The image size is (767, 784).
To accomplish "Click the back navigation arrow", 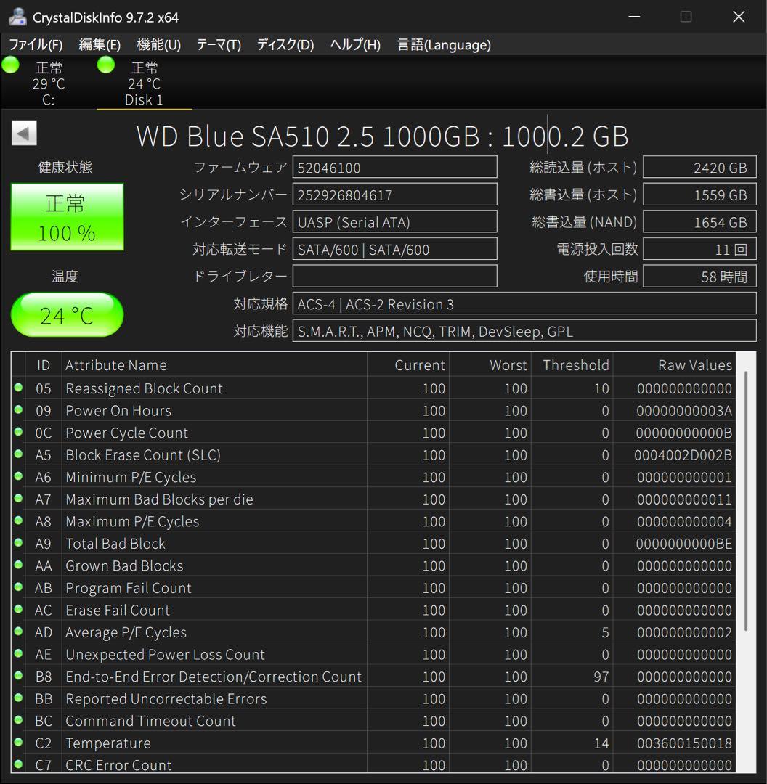I will point(23,132).
